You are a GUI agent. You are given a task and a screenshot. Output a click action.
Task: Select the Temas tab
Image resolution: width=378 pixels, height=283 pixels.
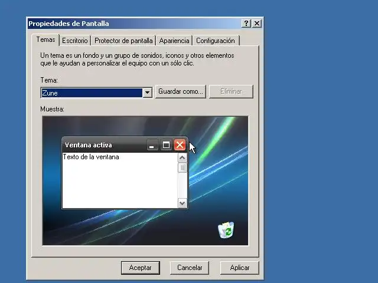(x=45, y=40)
